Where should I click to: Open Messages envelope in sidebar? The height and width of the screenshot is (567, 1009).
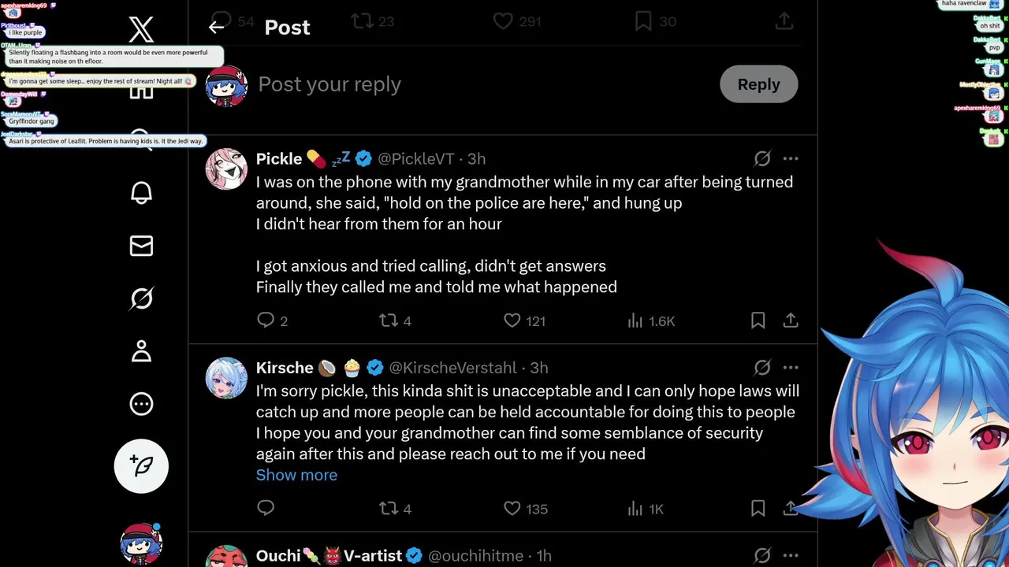(x=141, y=246)
